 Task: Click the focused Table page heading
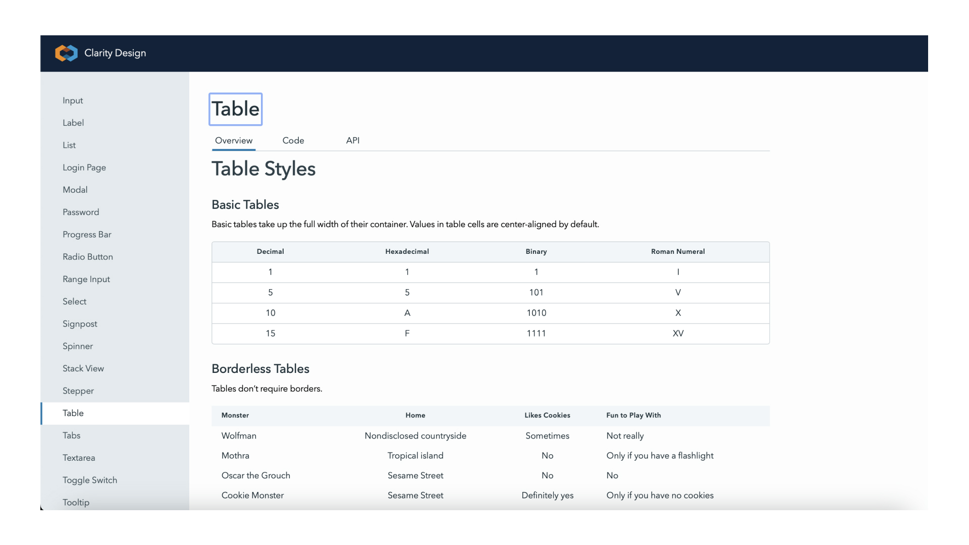(x=236, y=109)
